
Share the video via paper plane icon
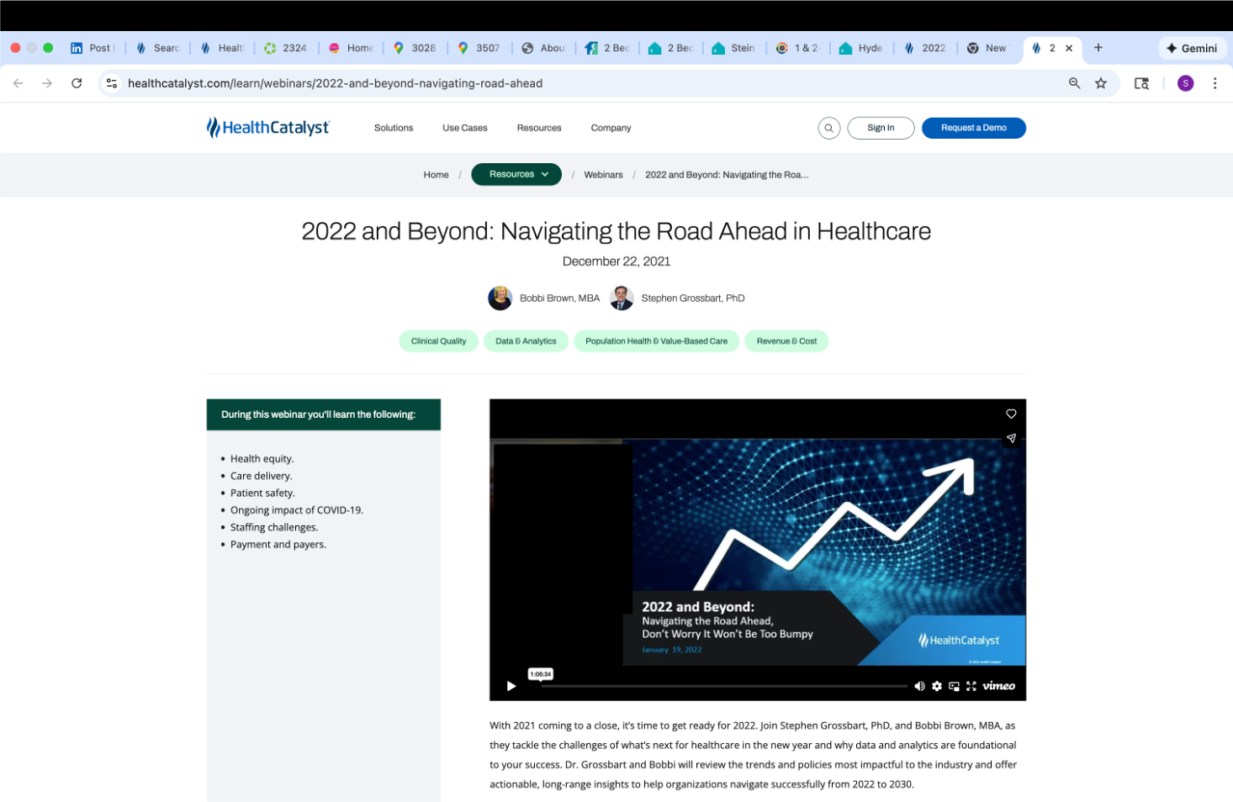1011,438
